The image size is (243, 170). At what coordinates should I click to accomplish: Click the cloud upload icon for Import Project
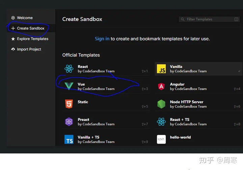[x=13, y=49]
